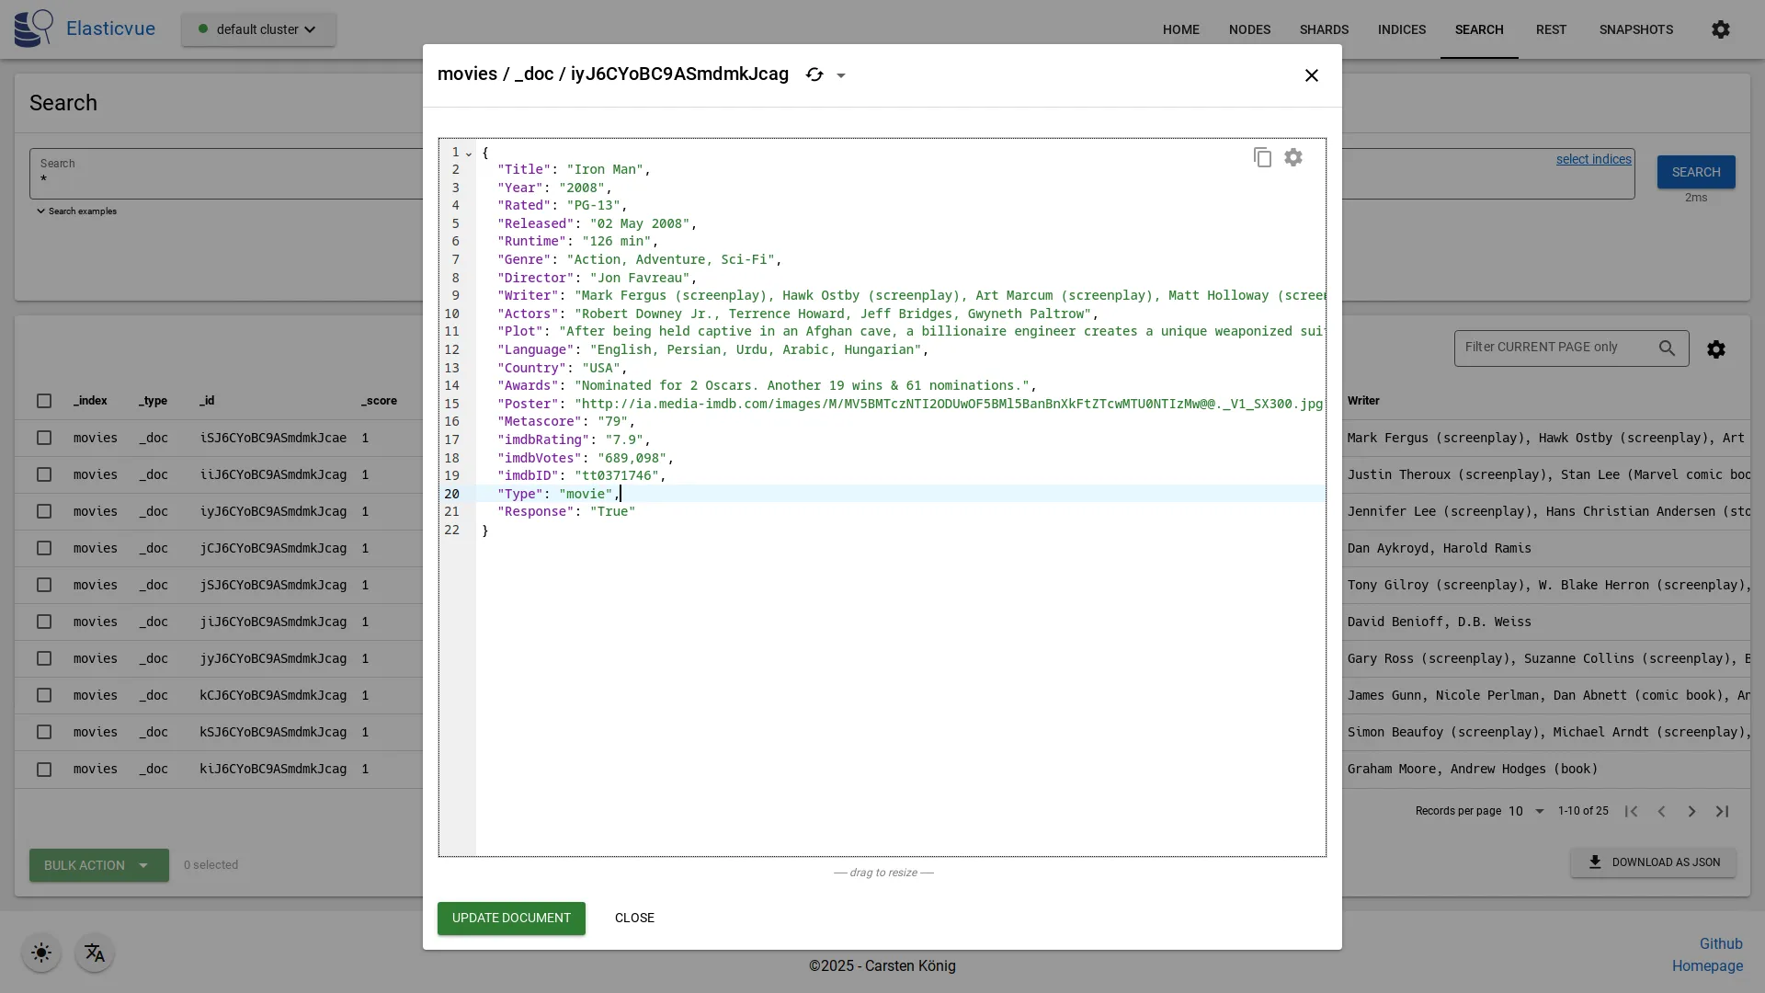Check the row for document iSJ6CYoBC9ASmdmkJcae
Screen dimensions: 1765x993
(43, 438)
